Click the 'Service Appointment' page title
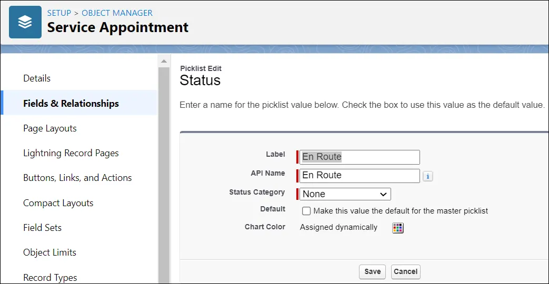549x284 pixels. [x=118, y=27]
